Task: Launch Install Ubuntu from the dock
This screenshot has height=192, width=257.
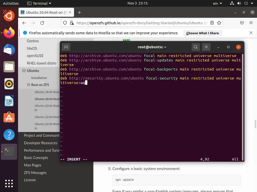Action: pyautogui.click(x=9, y=16)
